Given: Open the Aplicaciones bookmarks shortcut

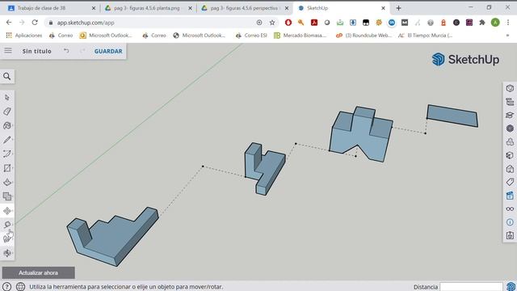Looking at the screenshot, I should (x=24, y=36).
